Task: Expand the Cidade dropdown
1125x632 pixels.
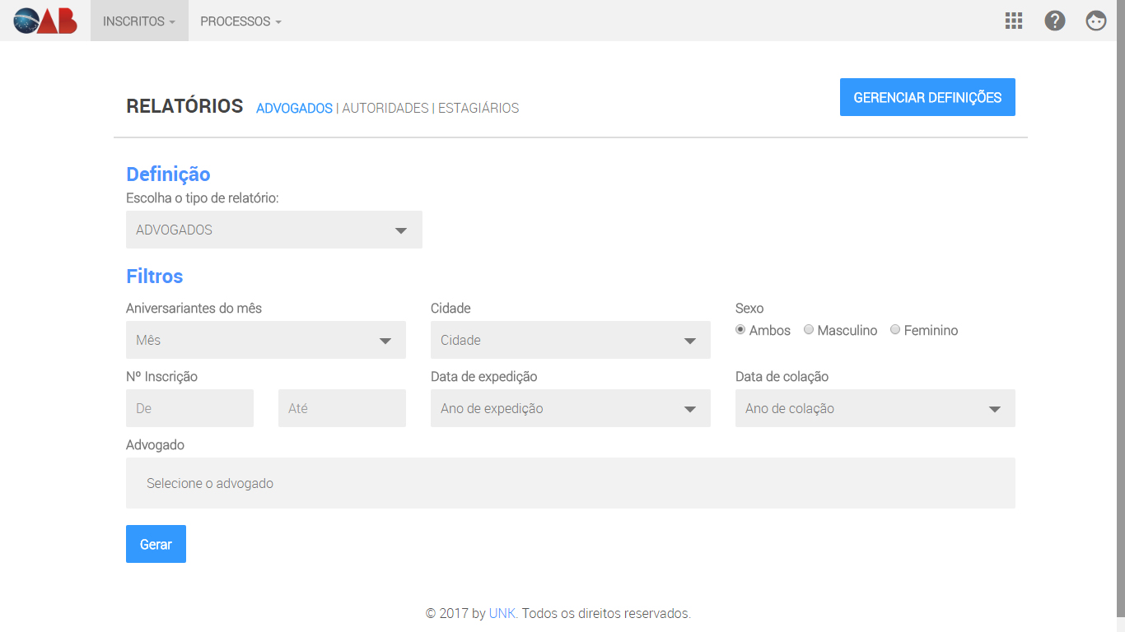Action: (x=570, y=340)
